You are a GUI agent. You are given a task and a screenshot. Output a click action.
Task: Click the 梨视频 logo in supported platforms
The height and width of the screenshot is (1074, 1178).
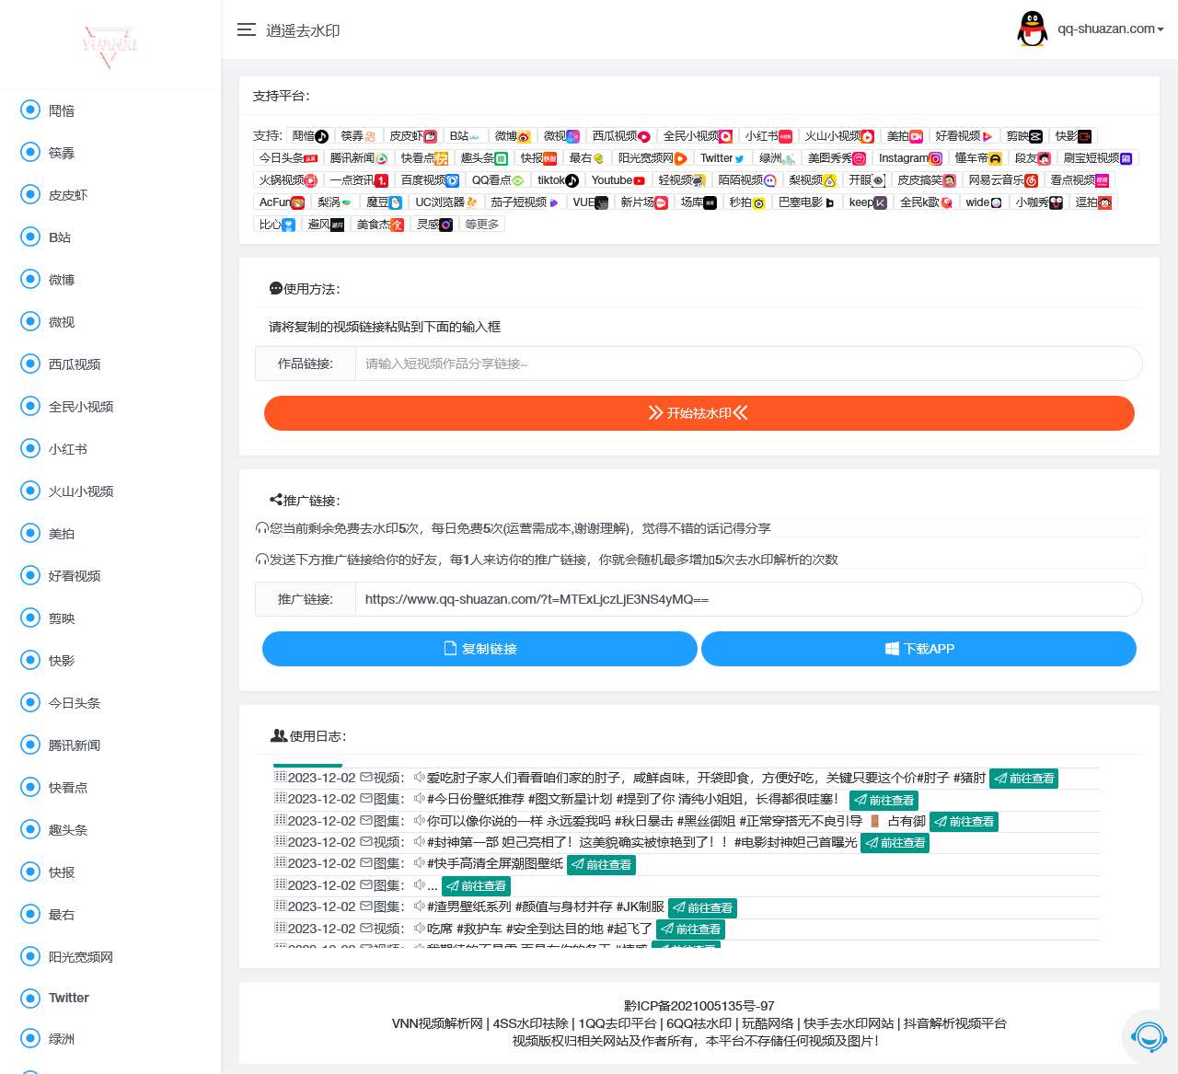click(829, 180)
